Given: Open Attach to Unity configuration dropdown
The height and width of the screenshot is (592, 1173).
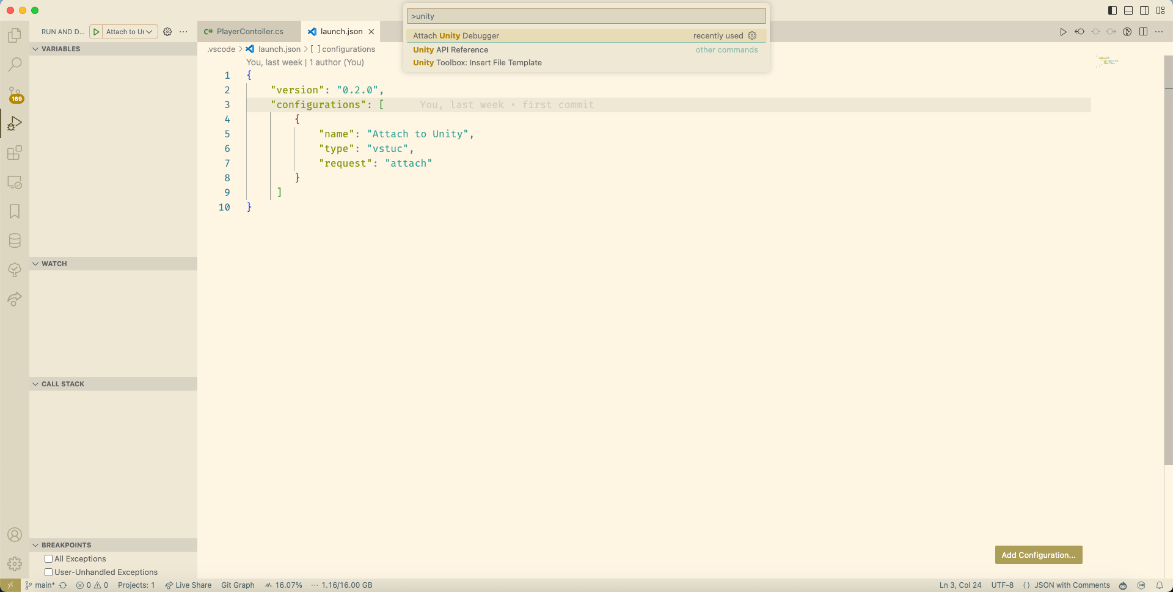Looking at the screenshot, I should click(x=130, y=32).
